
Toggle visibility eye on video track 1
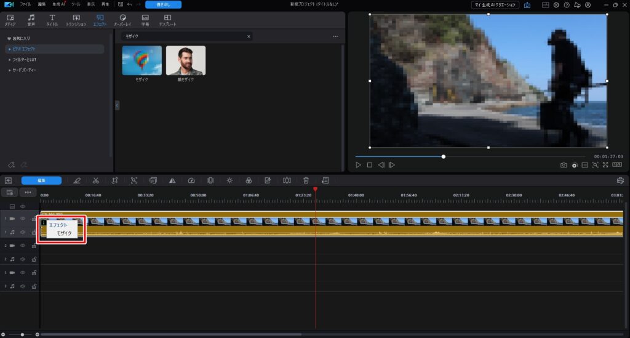23,219
